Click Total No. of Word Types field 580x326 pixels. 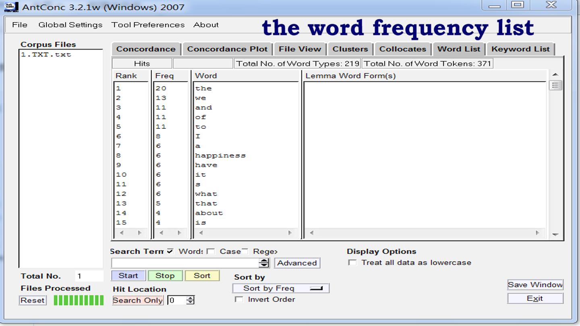point(298,63)
